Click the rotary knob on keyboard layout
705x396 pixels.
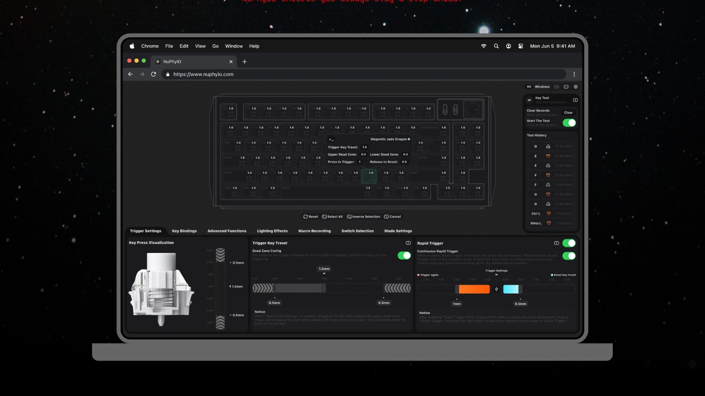click(473, 109)
